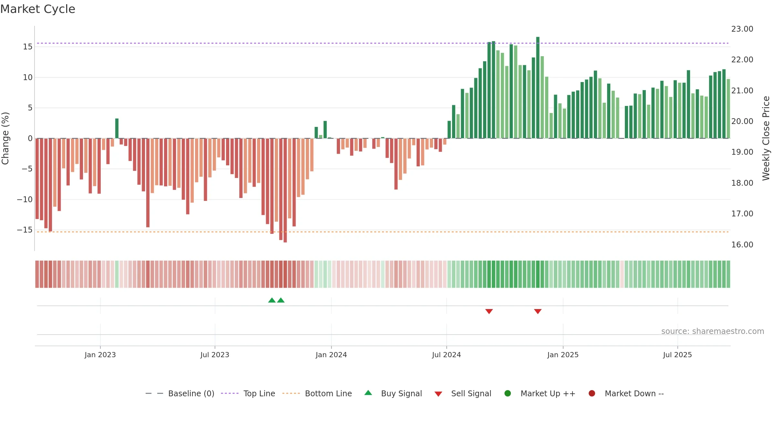Viewport: 775px width, 436px height.
Task: Toggle the Market Up ++ legend entry
Action: 540,393
